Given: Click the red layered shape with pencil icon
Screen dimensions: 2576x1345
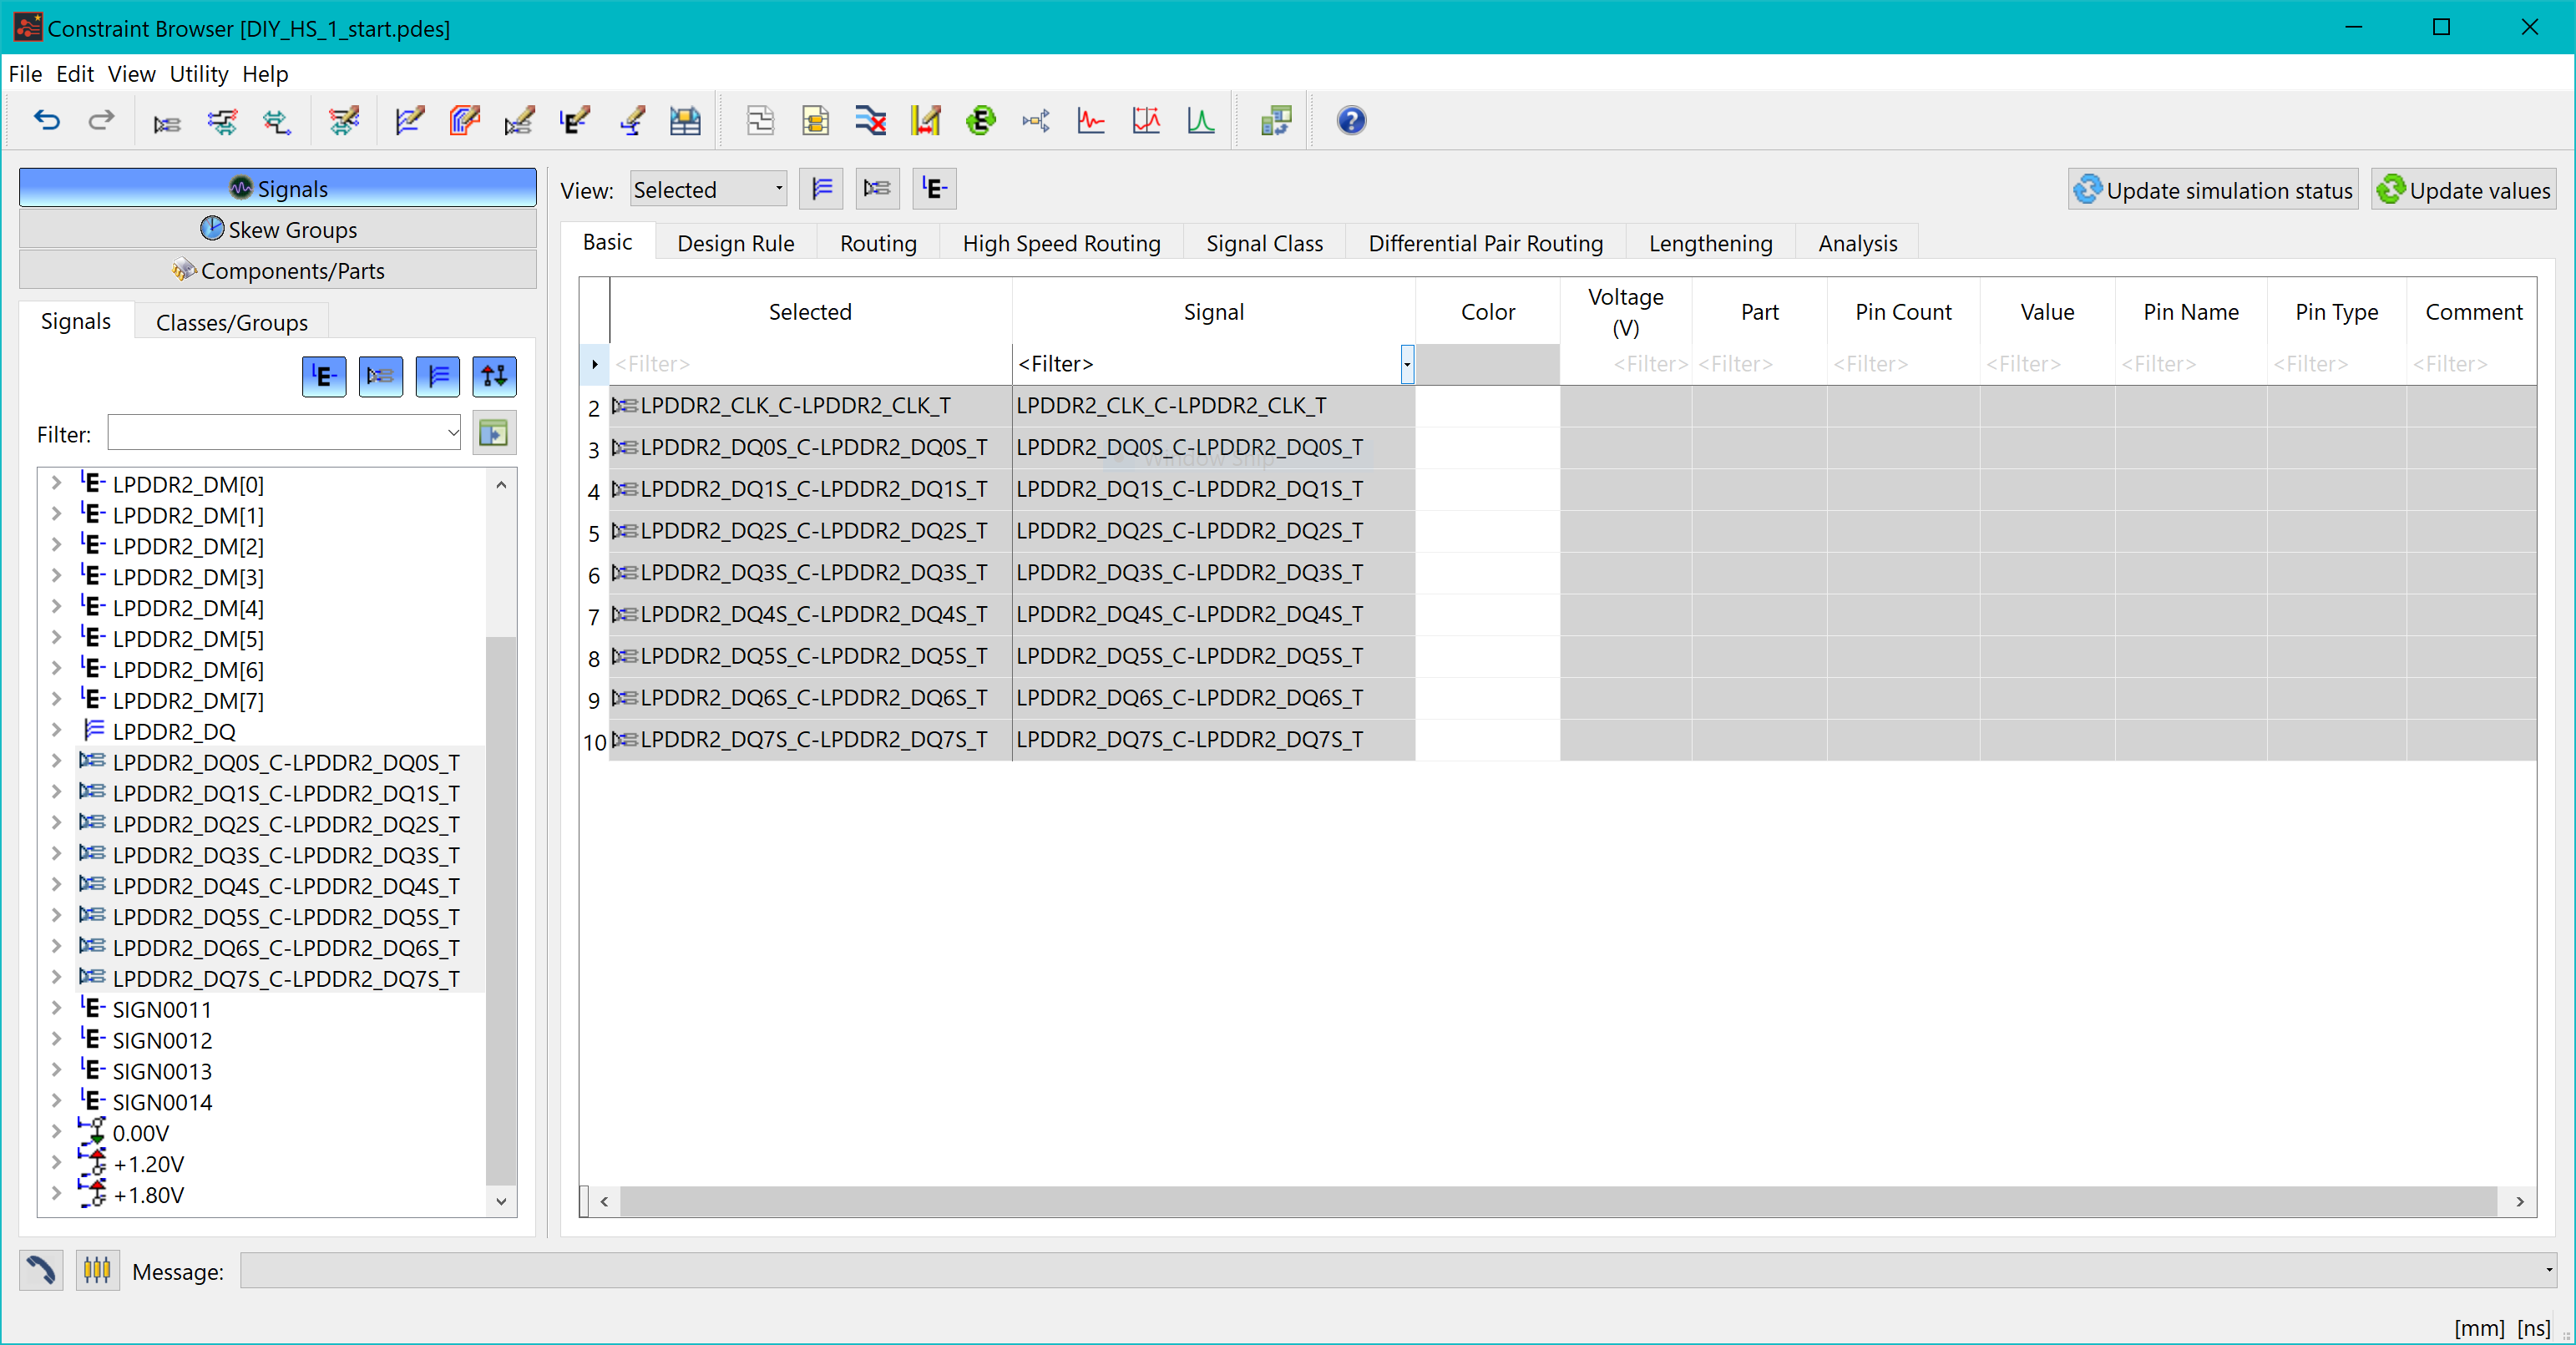Looking at the screenshot, I should tap(465, 122).
